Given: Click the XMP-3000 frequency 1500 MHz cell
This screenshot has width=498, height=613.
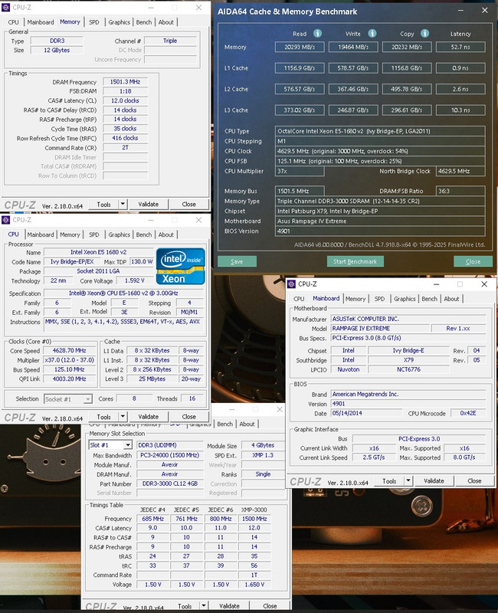Looking at the screenshot, I should tap(254, 519).
